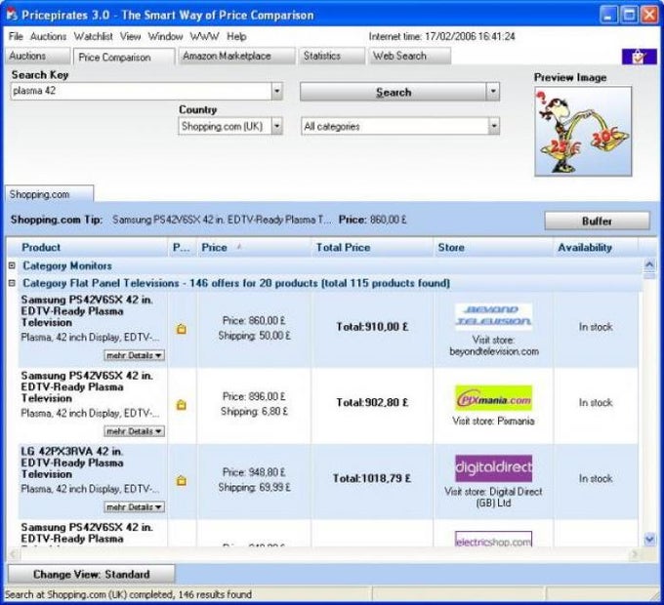Viewport: 664px width, 605px height.
Task: Click the shopping basket icon at top right
Action: pos(639,57)
